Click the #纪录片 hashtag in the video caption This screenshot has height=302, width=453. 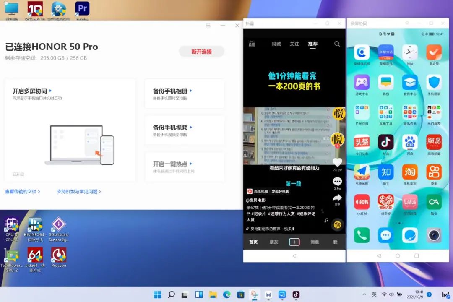click(x=258, y=213)
